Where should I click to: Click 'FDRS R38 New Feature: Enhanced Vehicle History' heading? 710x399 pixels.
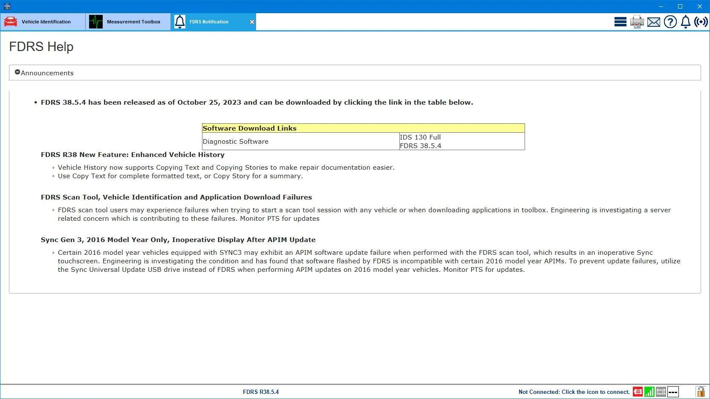pyautogui.click(x=133, y=155)
